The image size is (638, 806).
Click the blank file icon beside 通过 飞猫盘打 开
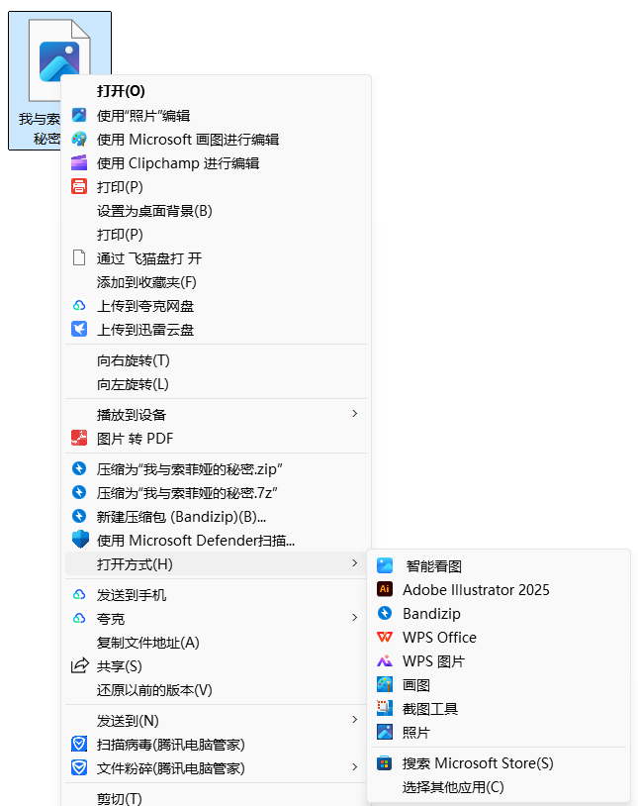tap(79, 257)
